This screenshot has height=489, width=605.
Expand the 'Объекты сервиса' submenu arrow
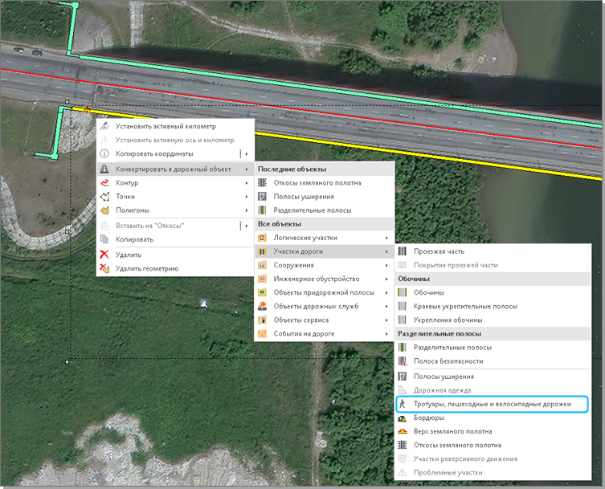click(x=386, y=320)
